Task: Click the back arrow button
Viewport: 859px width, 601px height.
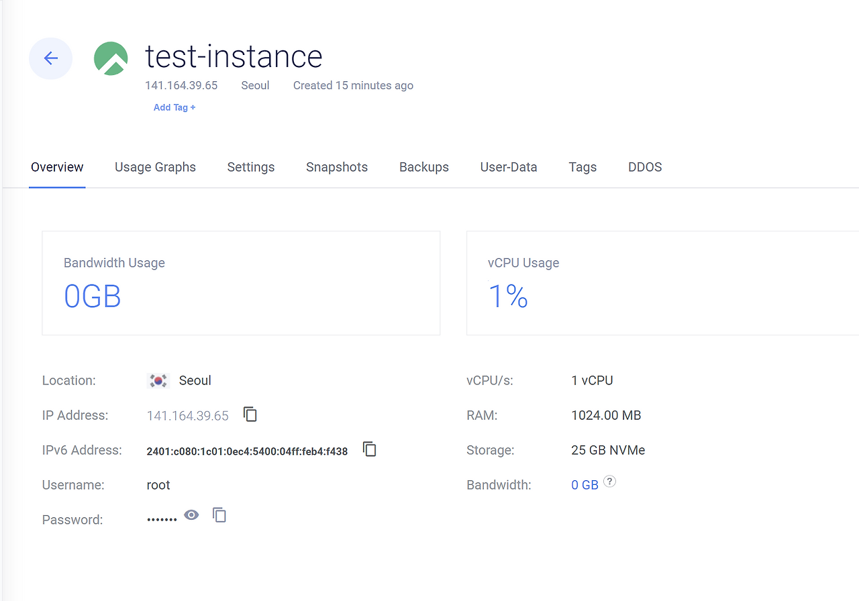Action: coord(50,58)
